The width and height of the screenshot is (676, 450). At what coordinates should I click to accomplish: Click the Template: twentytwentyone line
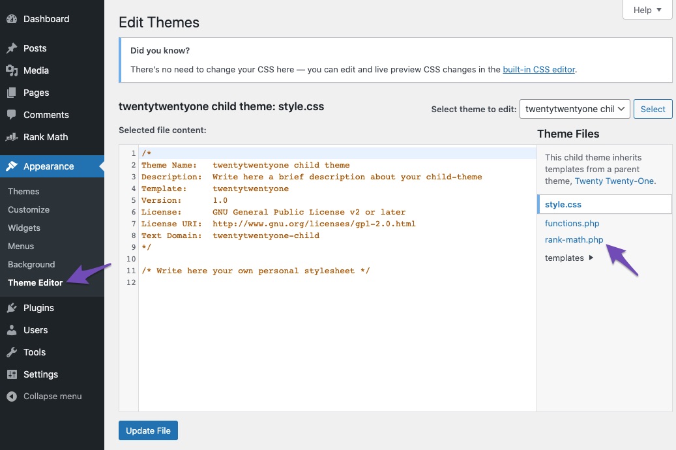pos(215,188)
